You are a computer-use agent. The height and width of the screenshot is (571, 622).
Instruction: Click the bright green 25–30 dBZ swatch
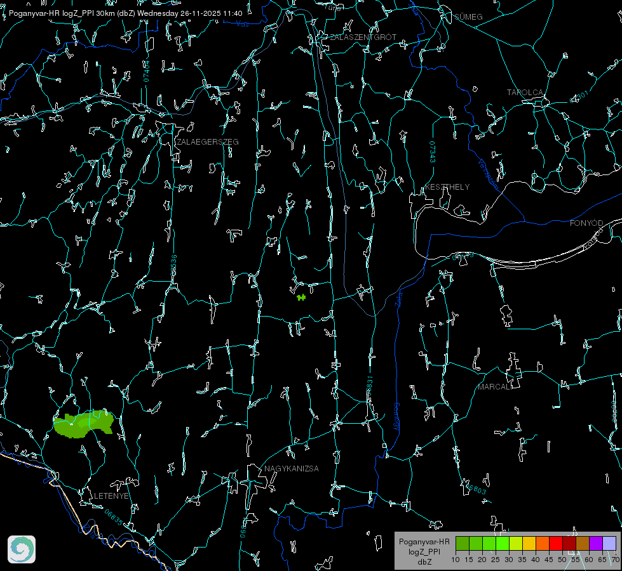pos(503,543)
